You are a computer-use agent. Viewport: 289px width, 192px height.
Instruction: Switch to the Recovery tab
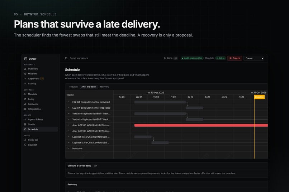(104, 87)
